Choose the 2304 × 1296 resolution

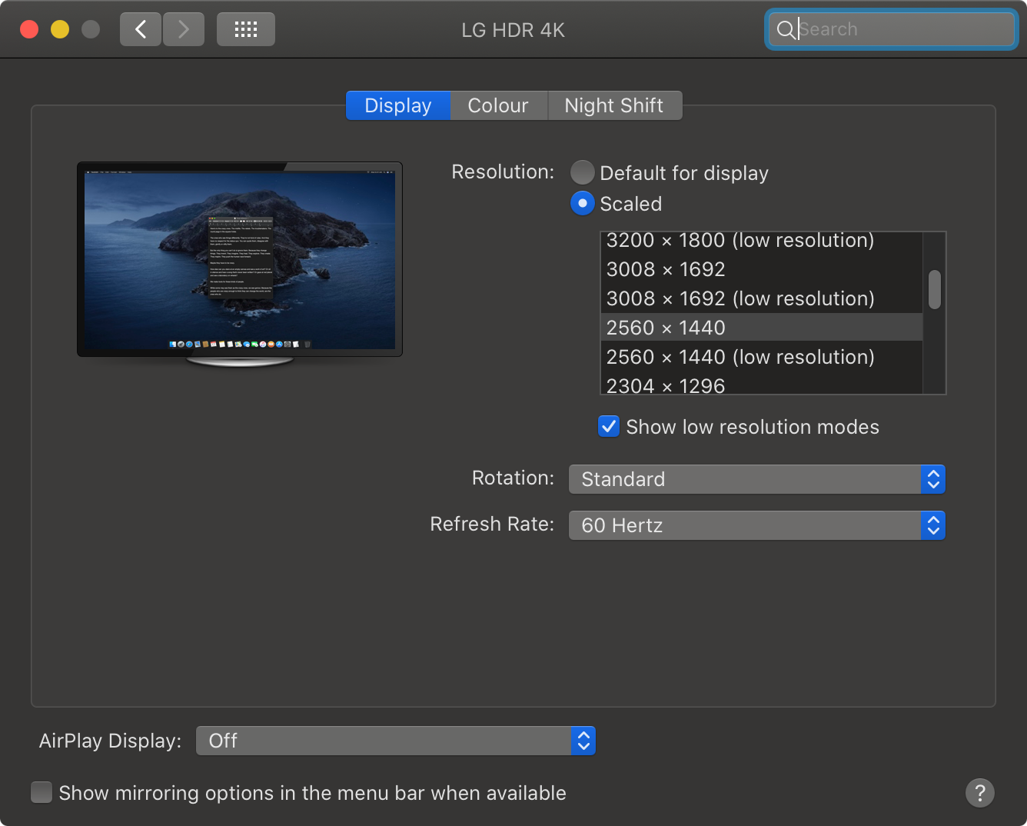[762, 384]
